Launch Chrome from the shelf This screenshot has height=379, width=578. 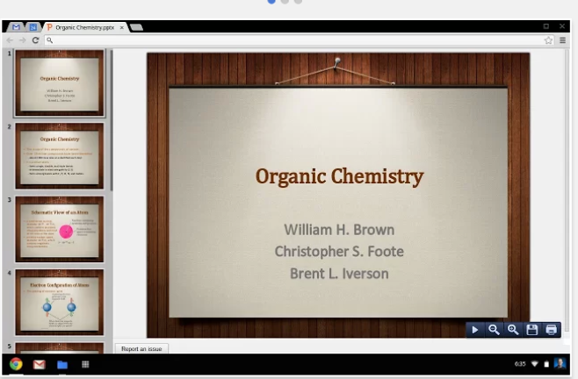(16, 364)
